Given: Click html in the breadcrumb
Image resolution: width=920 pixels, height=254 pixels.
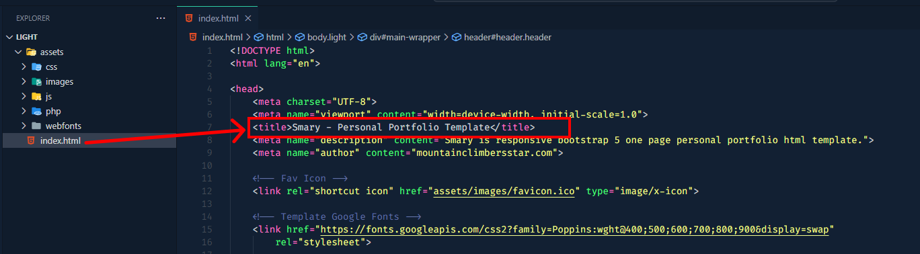Looking at the screenshot, I should [274, 37].
